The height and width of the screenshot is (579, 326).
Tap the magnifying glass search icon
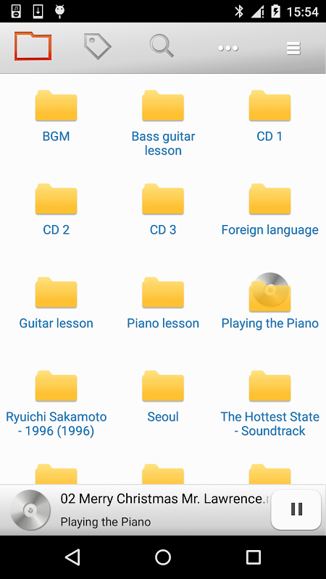[162, 46]
